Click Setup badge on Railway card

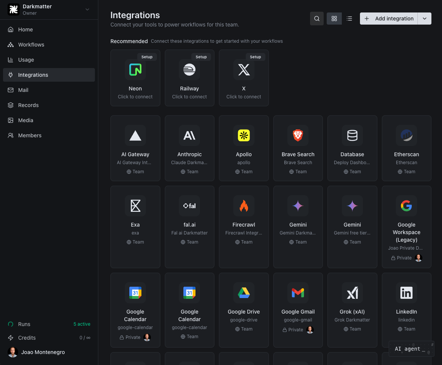201,57
